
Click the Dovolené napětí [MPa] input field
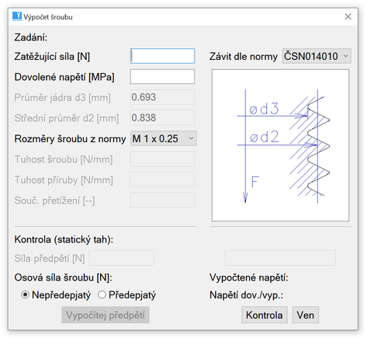tap(162, 77)
